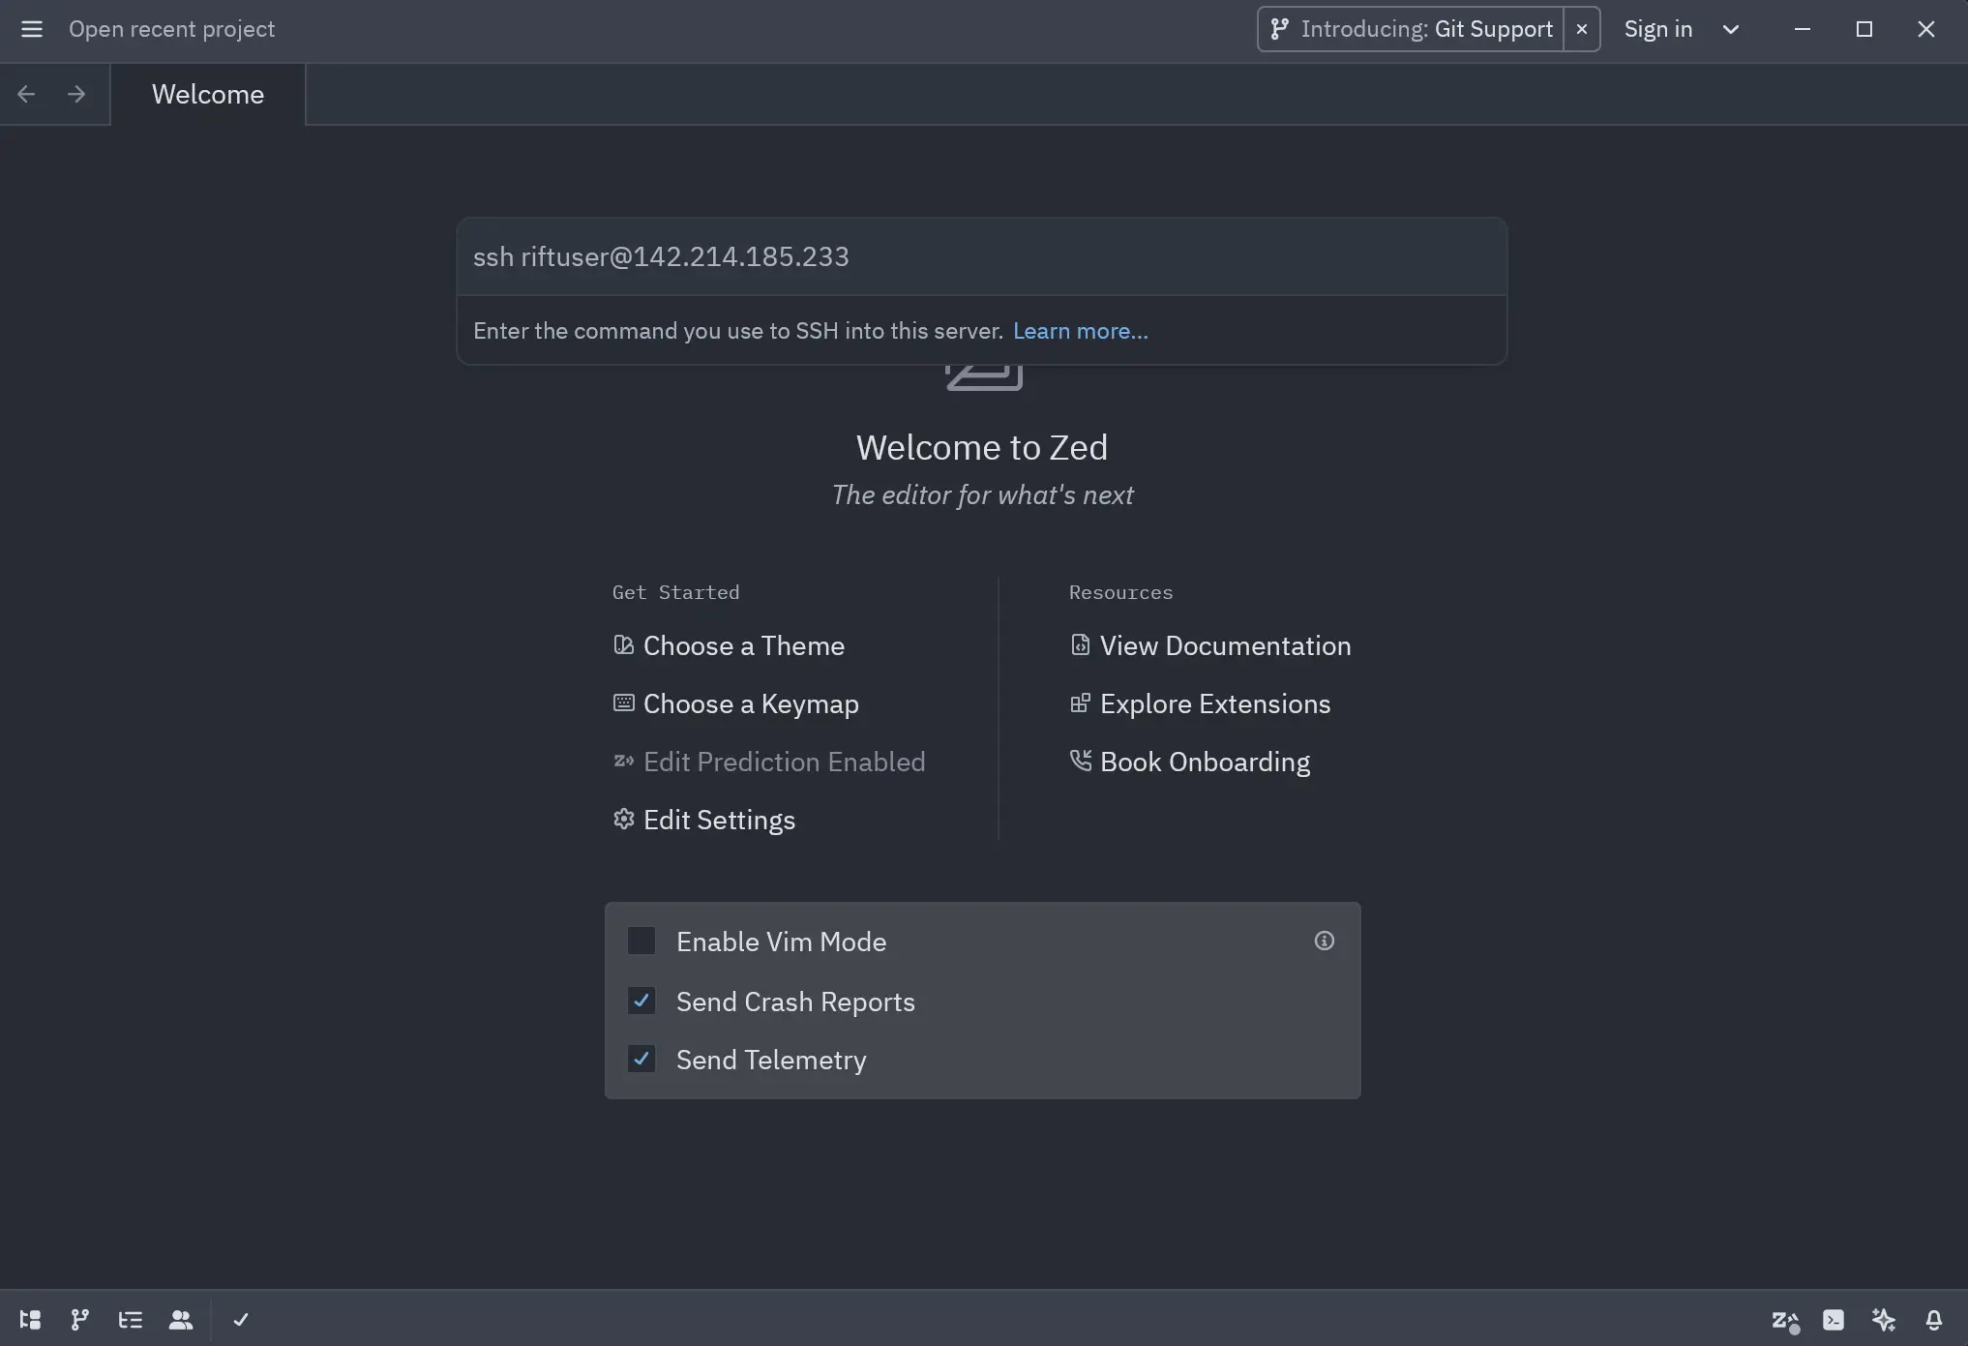Open the project panel from the status bar

tap(29, 1320)
